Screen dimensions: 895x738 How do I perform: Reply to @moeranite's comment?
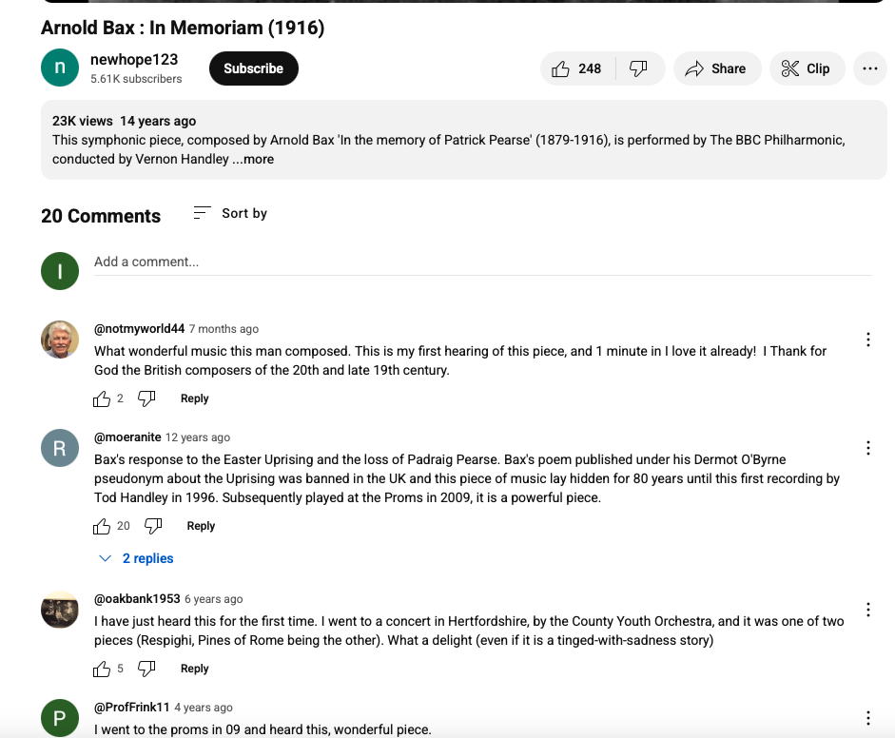point(201,526)
